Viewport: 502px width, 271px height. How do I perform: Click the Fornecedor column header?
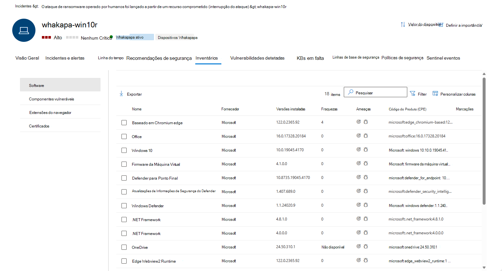[230, 109]
